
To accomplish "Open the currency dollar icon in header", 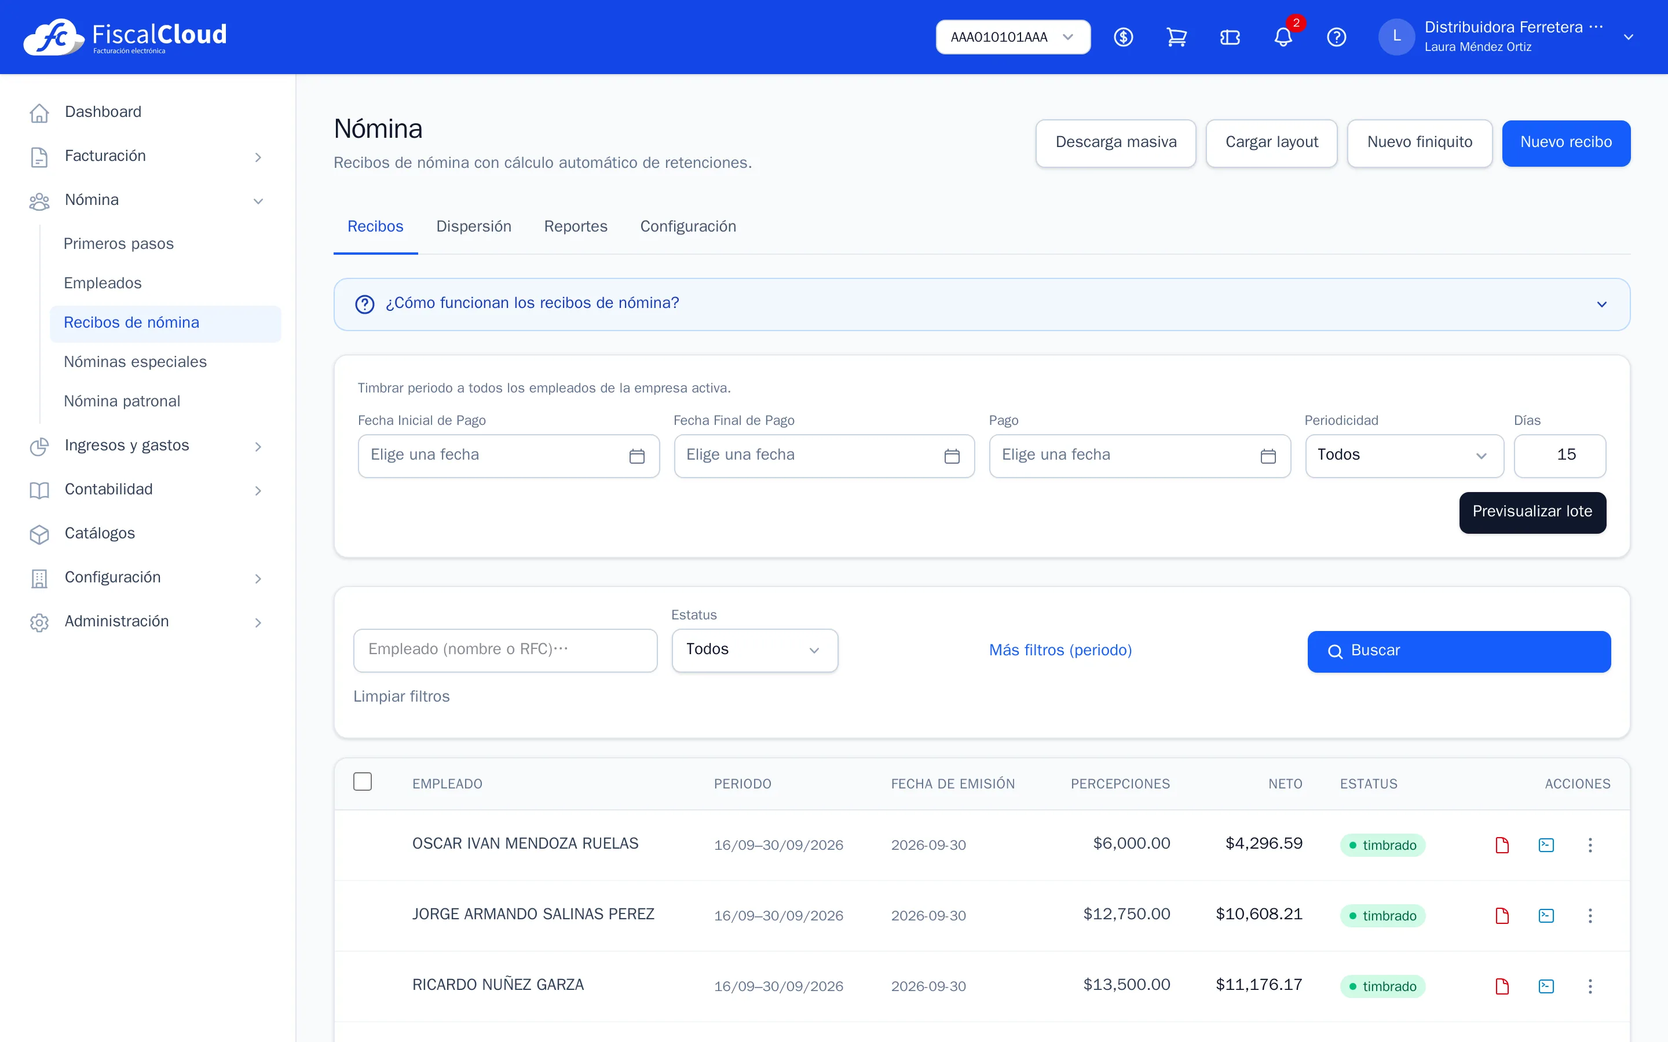I will coord(1124,37).
